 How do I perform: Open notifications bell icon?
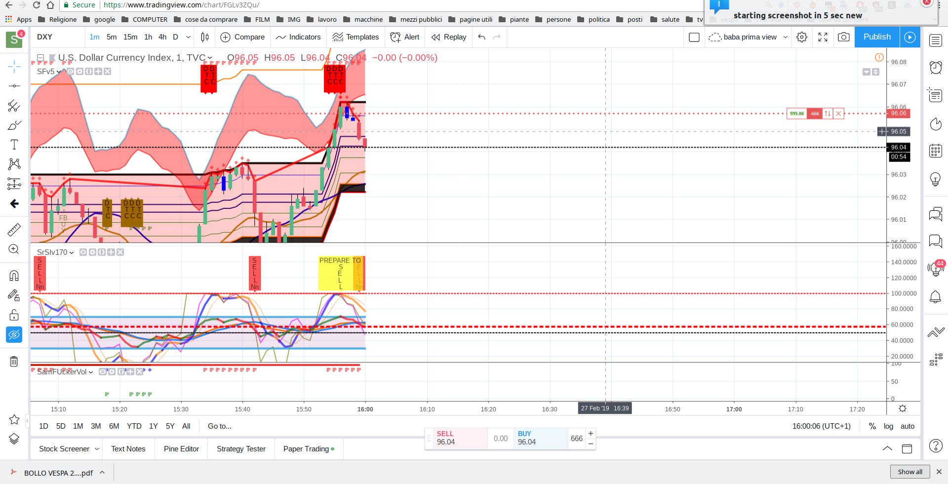936,297
